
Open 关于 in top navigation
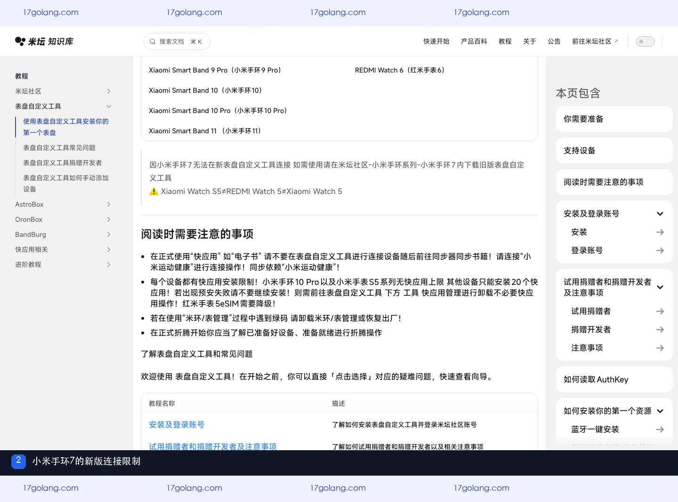(529, 41)
